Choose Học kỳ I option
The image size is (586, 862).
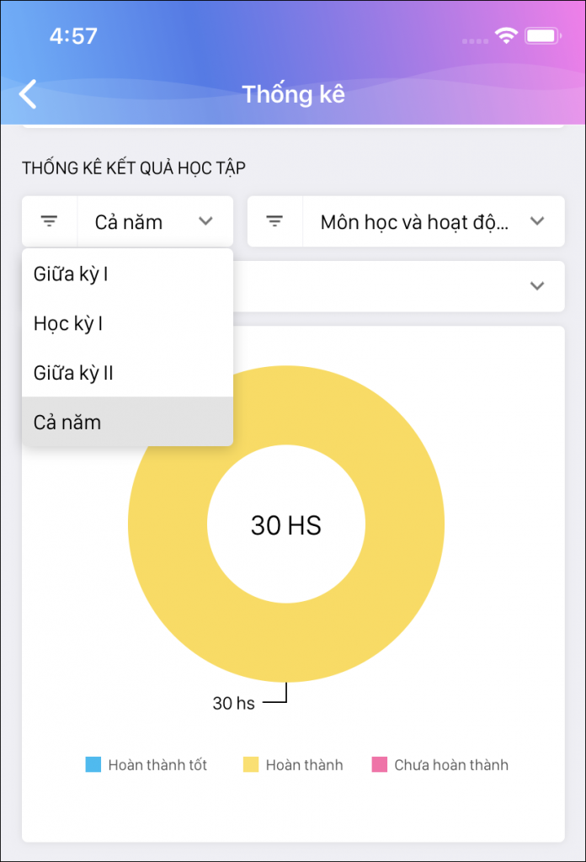[x=68, y=323]
